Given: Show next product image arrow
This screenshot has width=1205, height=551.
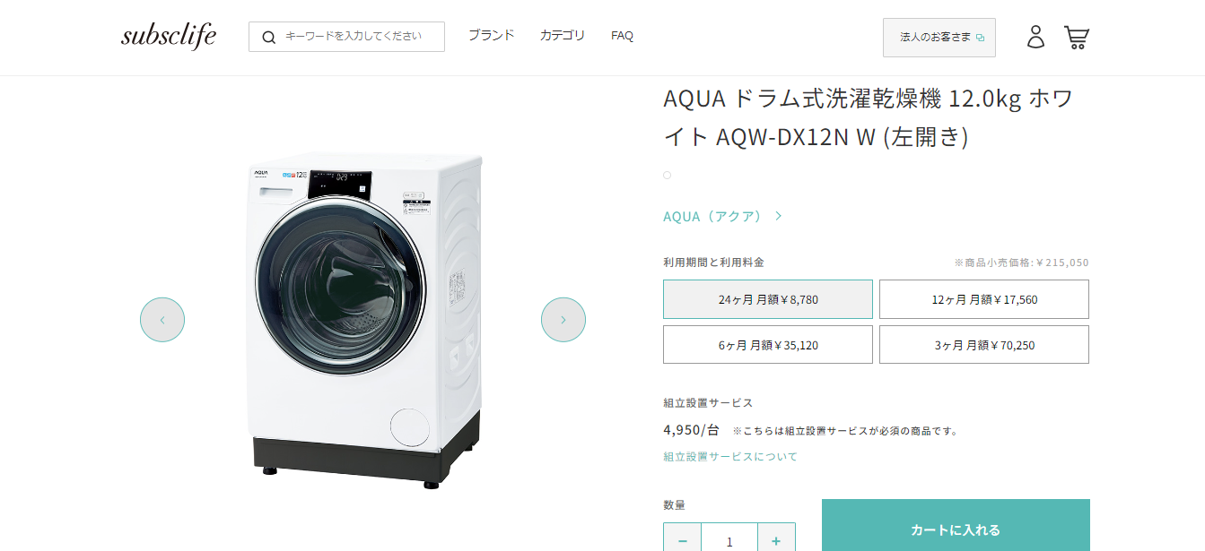Looking at the screenshot, I should coord(563,320).
